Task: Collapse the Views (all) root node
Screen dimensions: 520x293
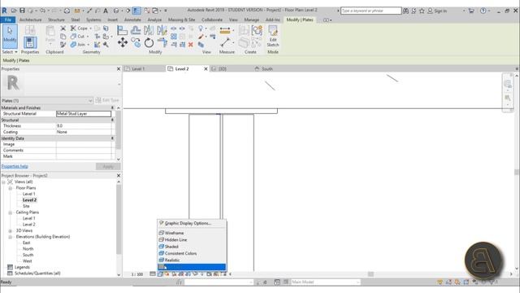Action: tap(3, 182)
